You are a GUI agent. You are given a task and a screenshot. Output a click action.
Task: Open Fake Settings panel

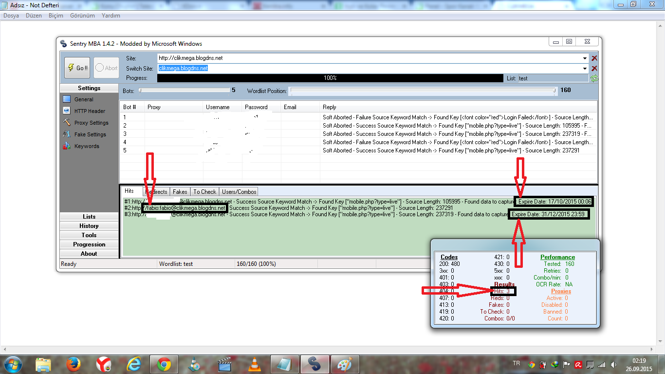tap(90, 134)
